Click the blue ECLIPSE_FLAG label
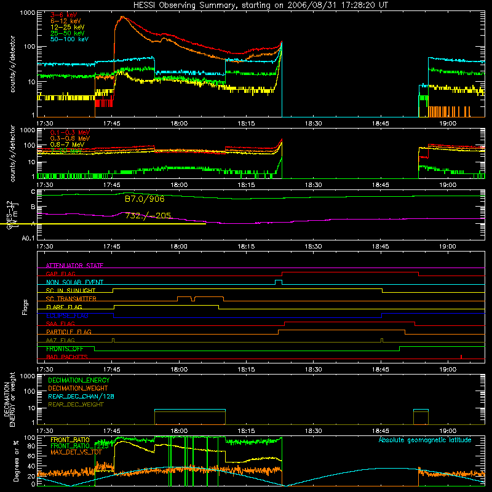 (67, 315)
